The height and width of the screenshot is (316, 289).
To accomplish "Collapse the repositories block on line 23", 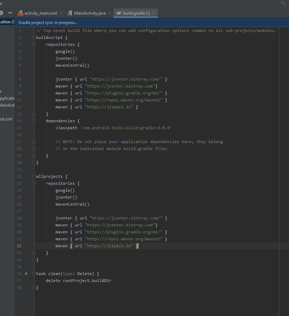I will (34, 183).
